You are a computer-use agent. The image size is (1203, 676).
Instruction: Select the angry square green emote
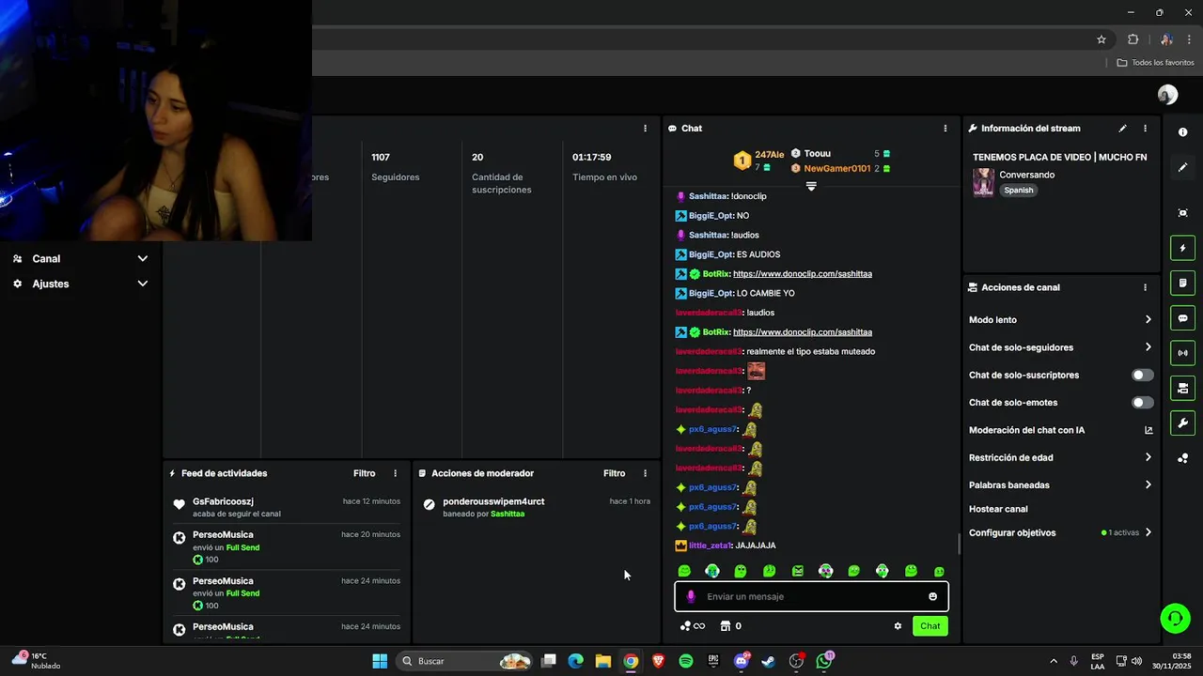point(797,571)
